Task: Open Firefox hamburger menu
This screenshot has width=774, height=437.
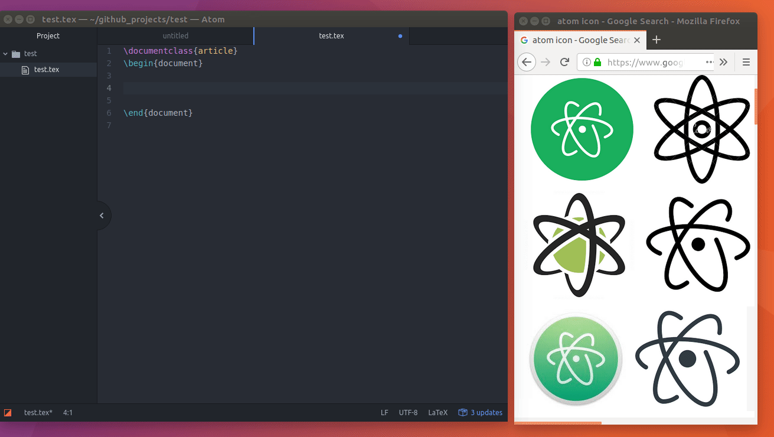Action: pyautogui.click(x=746, y=62)
